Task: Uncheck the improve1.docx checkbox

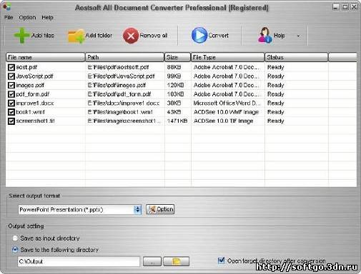Action: (11, 103)
